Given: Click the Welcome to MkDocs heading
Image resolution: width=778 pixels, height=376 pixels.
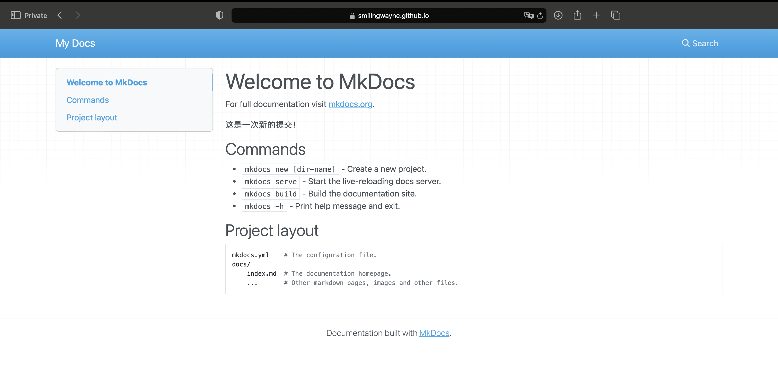Looking at the screenshot, I should (x=320, y=82).
